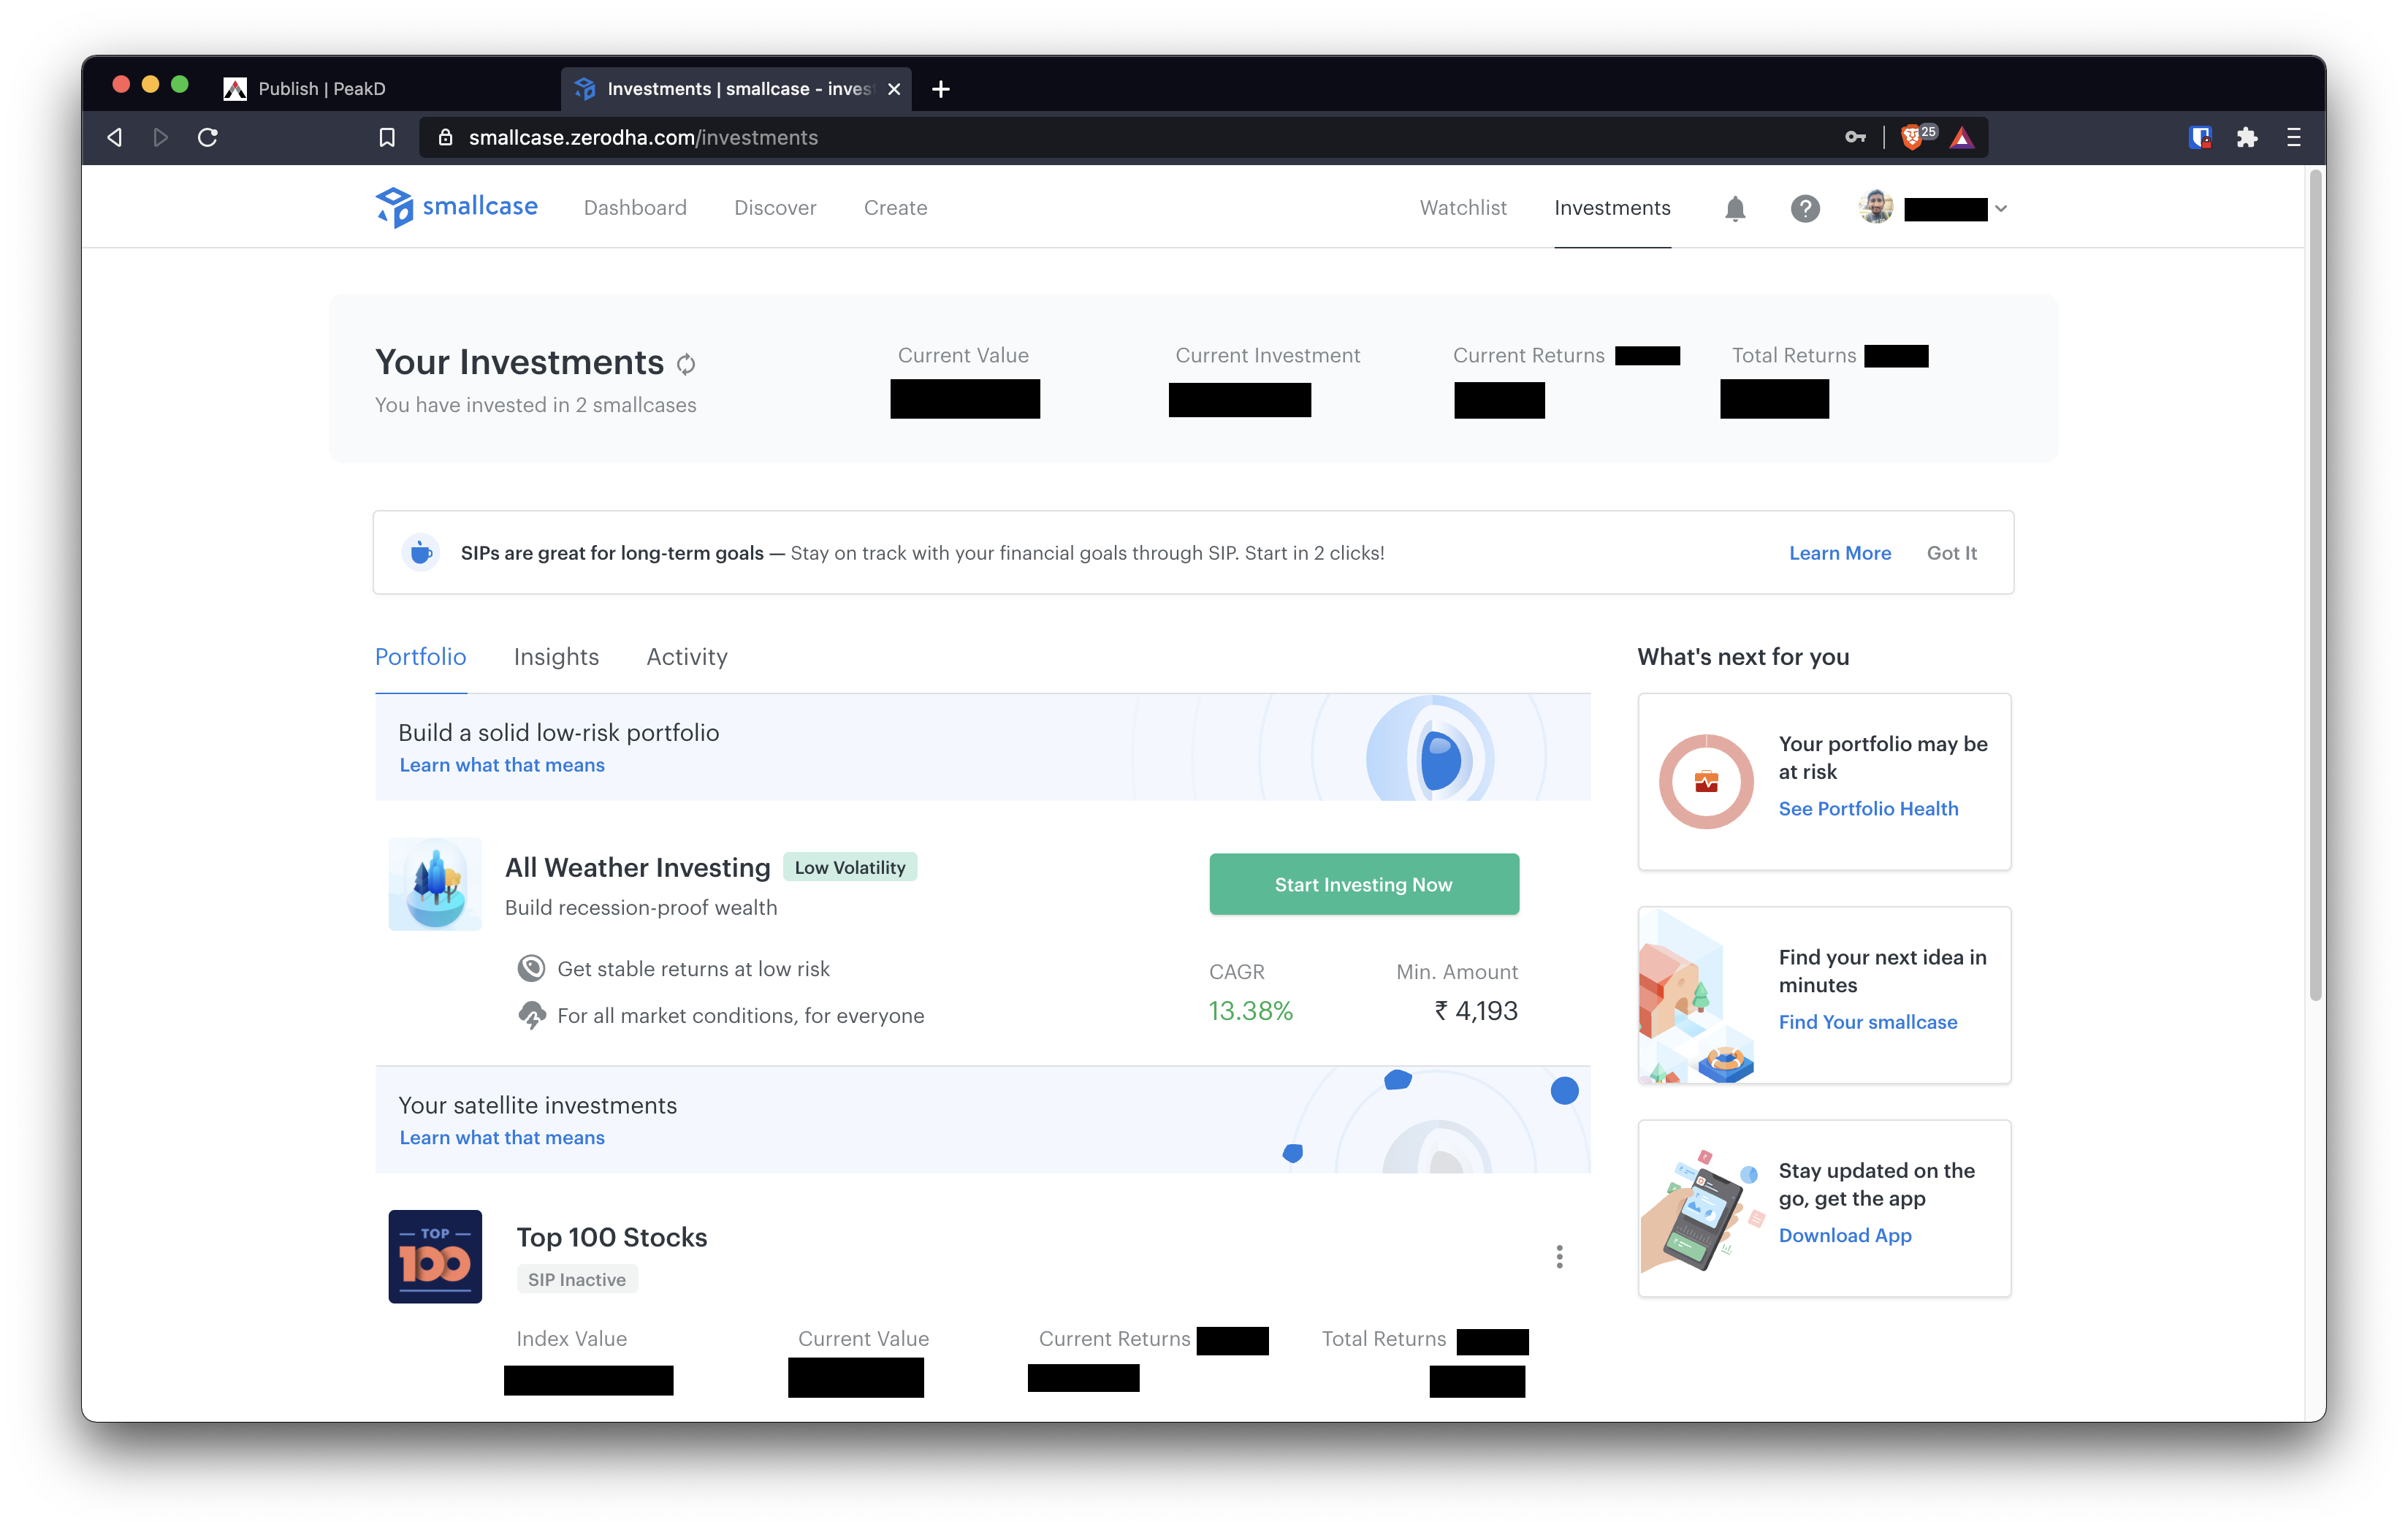Open the notifications bell
This screenshot has height=1530, width=2408.
click(x=1735, y=208)
